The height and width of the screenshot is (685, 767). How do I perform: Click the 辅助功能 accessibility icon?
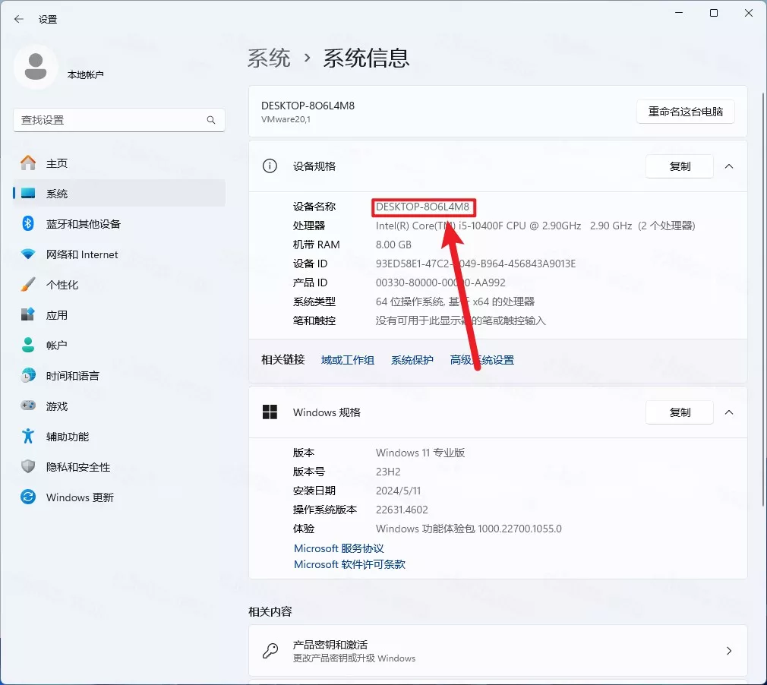click(28, 437)
